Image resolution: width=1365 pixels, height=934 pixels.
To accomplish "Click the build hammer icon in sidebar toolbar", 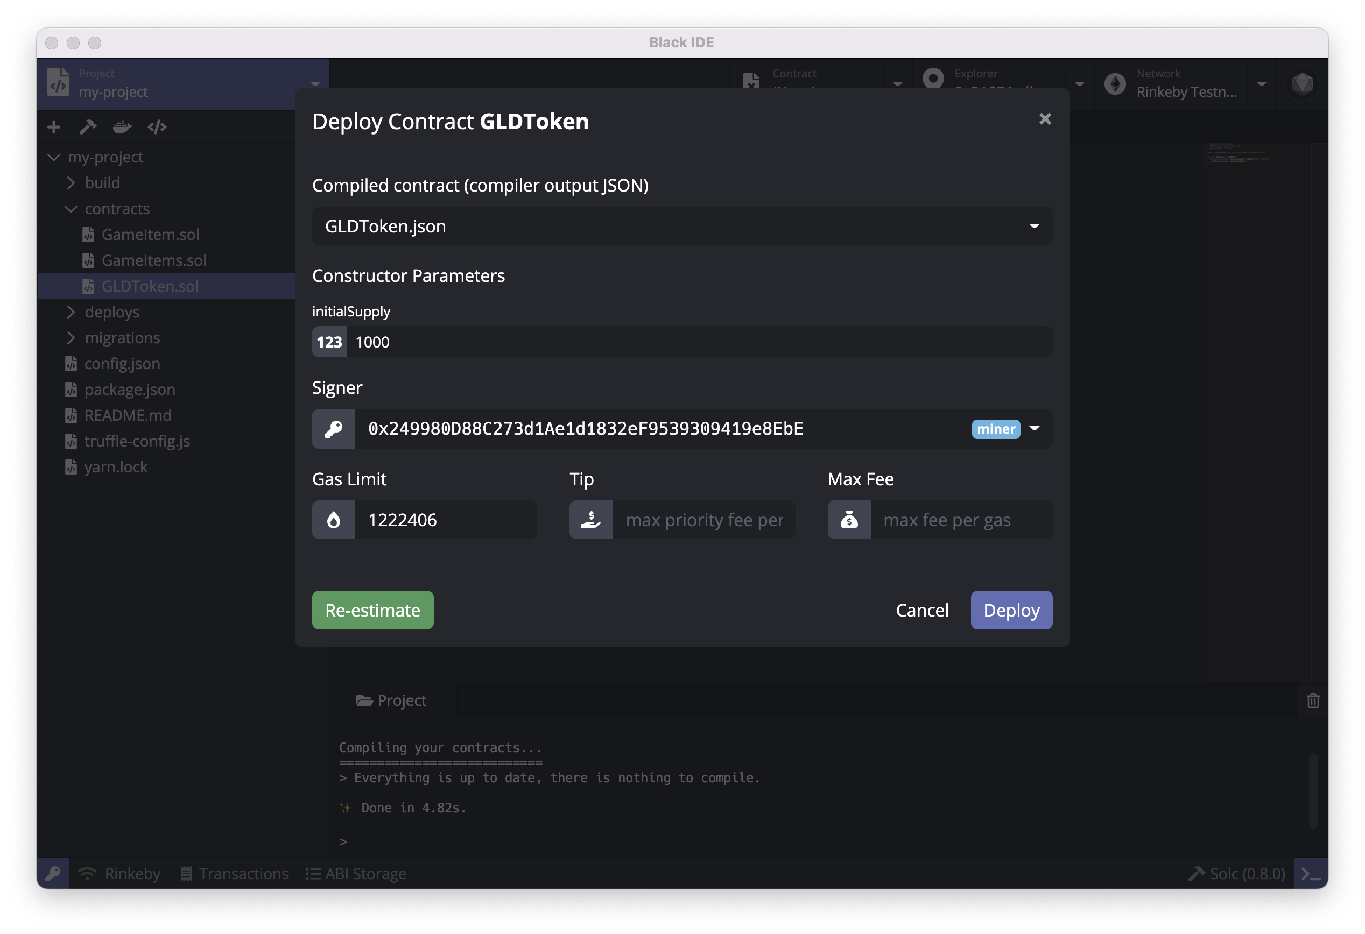I will [x=88, y=127].
